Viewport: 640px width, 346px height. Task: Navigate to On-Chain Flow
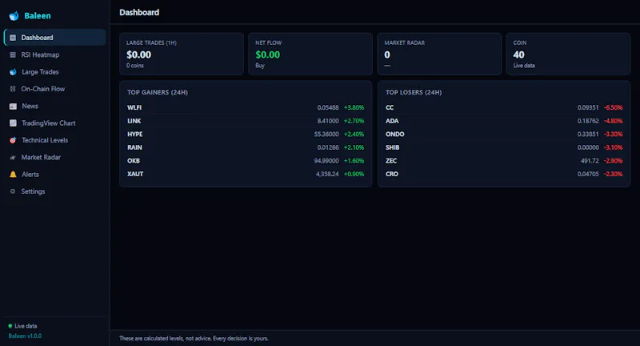click(54, 89)
